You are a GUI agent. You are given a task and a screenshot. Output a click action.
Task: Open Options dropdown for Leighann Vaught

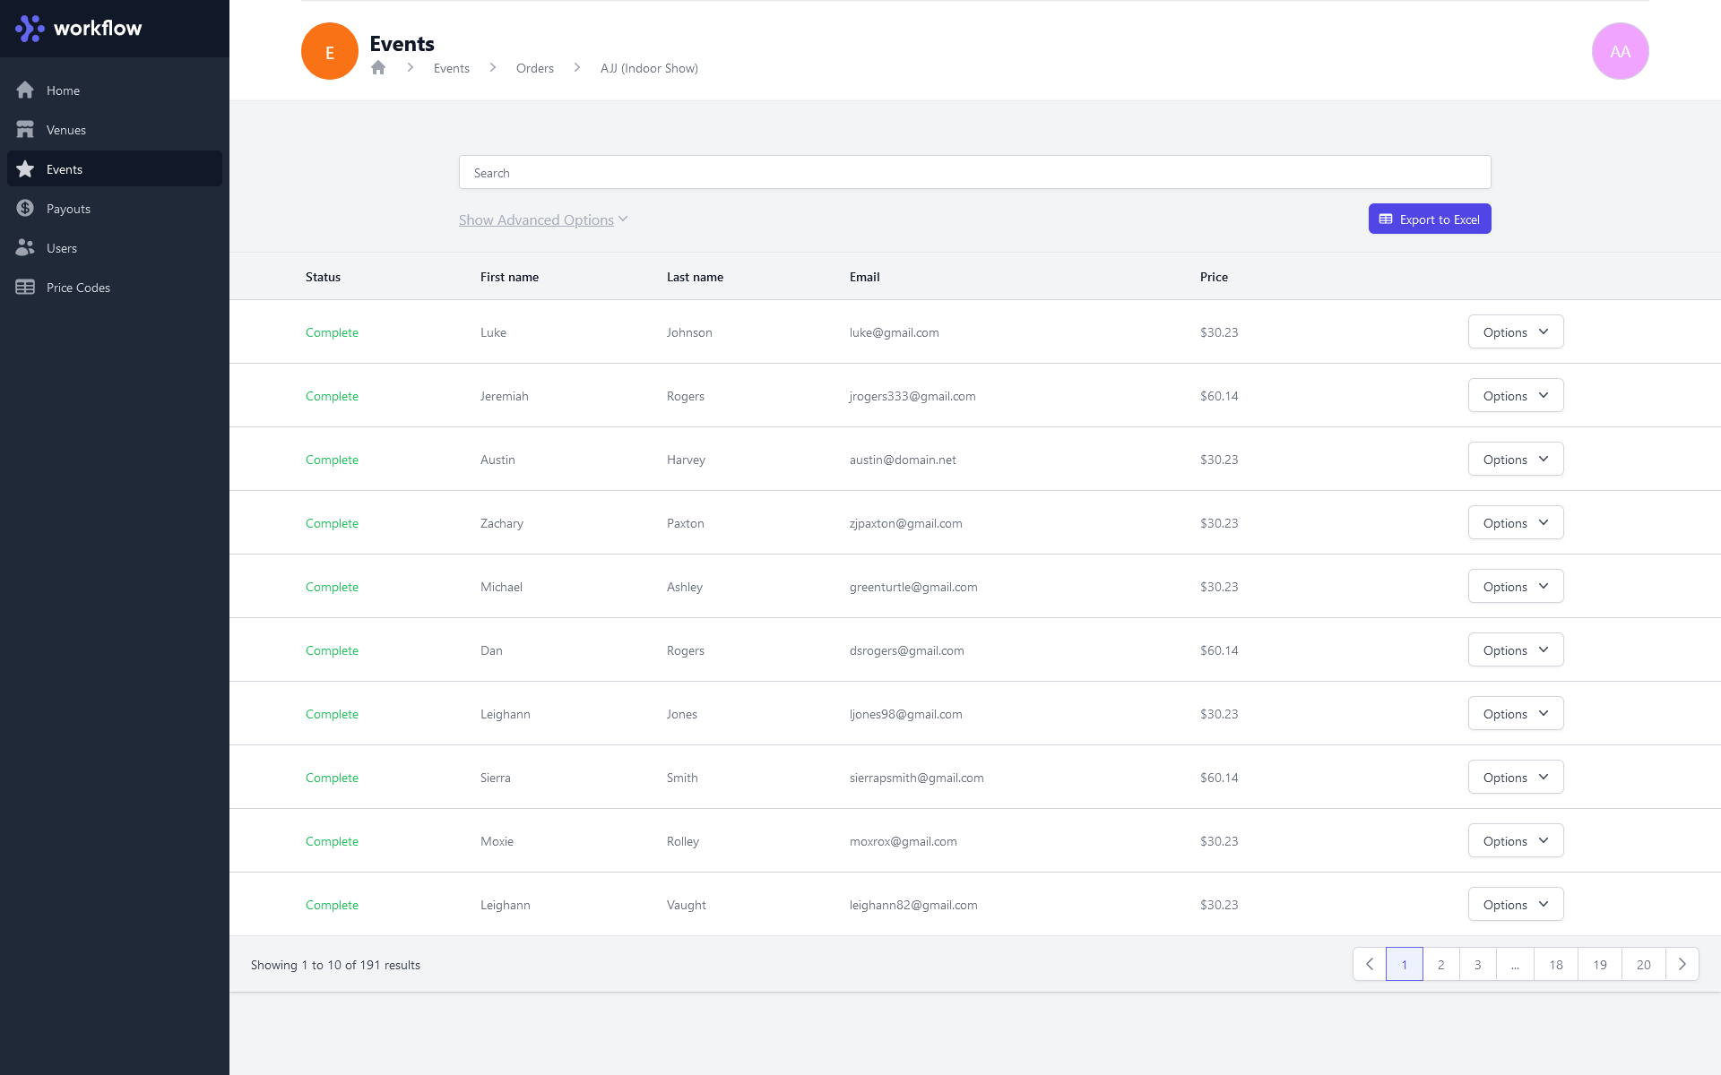[1515, 905]
